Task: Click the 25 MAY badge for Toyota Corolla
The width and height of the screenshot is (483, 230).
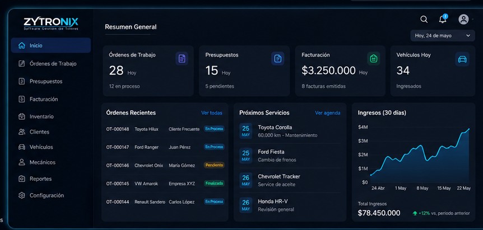Action: tap(246, 131)
